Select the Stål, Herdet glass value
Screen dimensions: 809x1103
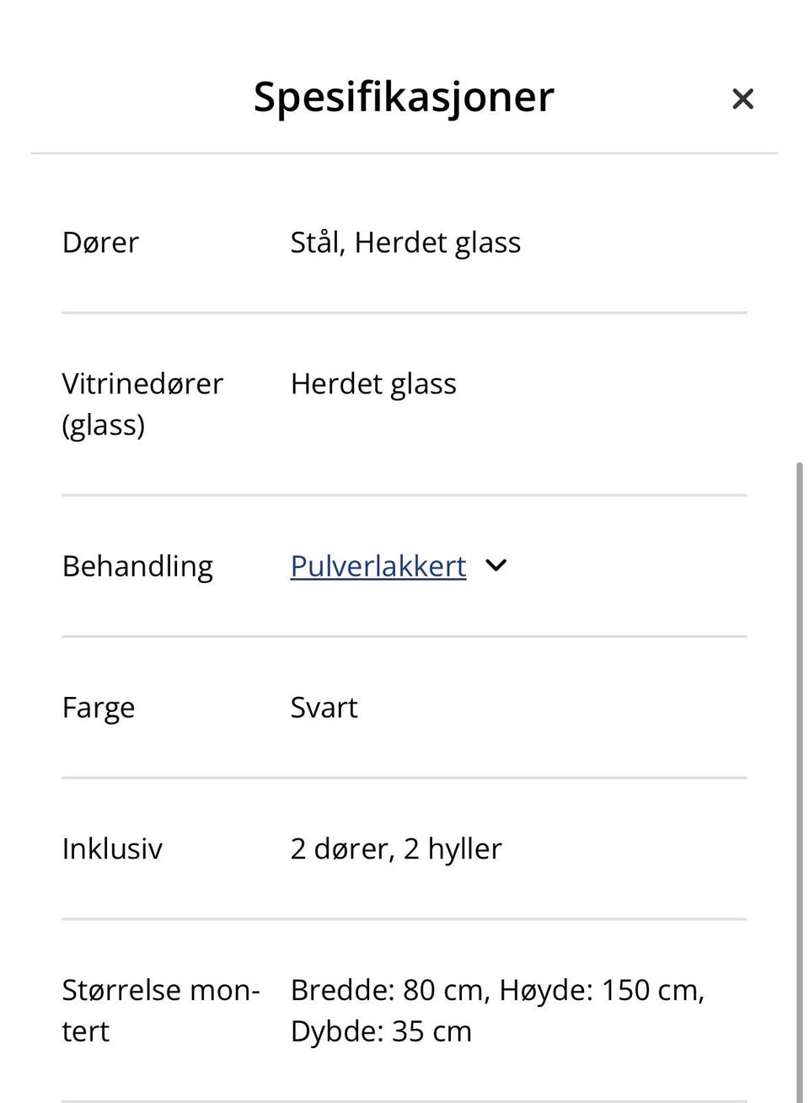click(x=405, y=242)
